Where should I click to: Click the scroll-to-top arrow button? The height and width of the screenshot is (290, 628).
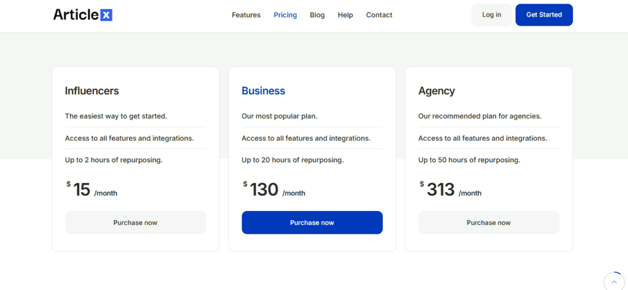614,281
